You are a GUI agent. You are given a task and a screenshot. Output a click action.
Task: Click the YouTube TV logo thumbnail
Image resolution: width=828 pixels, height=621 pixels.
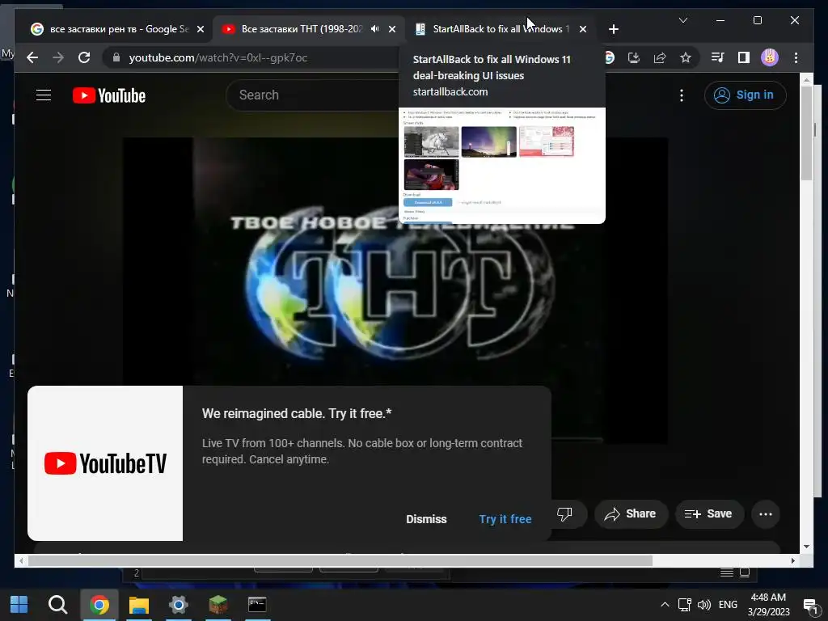pos(105,463)
